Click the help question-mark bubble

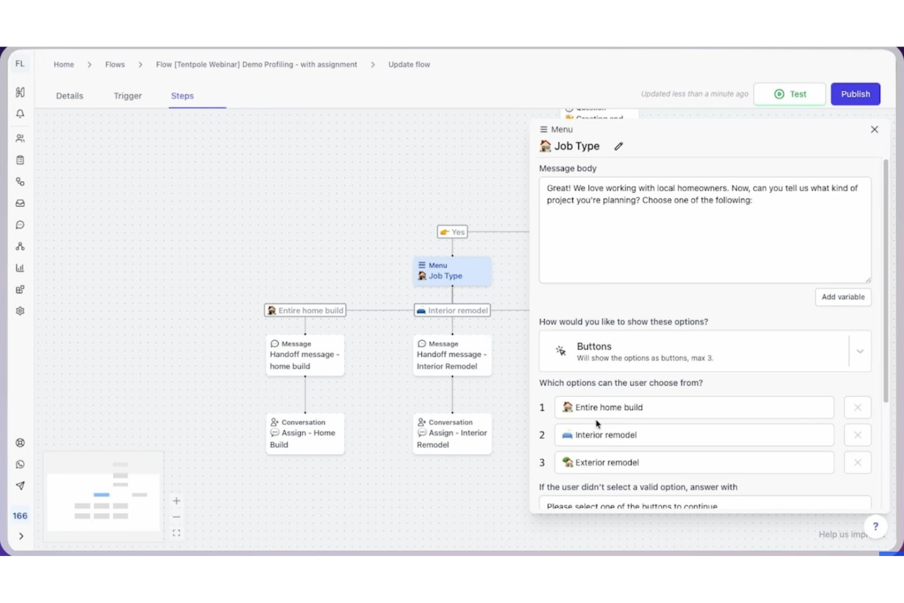pos(876,526)
